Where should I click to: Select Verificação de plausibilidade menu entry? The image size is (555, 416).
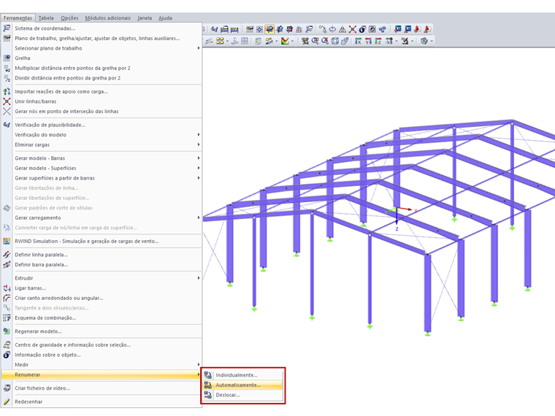pos(102,125)
